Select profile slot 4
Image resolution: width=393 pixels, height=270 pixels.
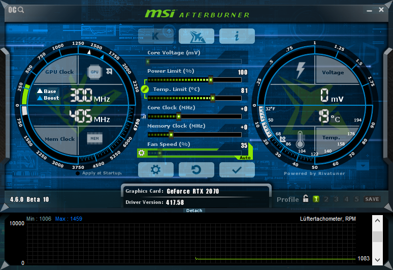tap(346, 199)
